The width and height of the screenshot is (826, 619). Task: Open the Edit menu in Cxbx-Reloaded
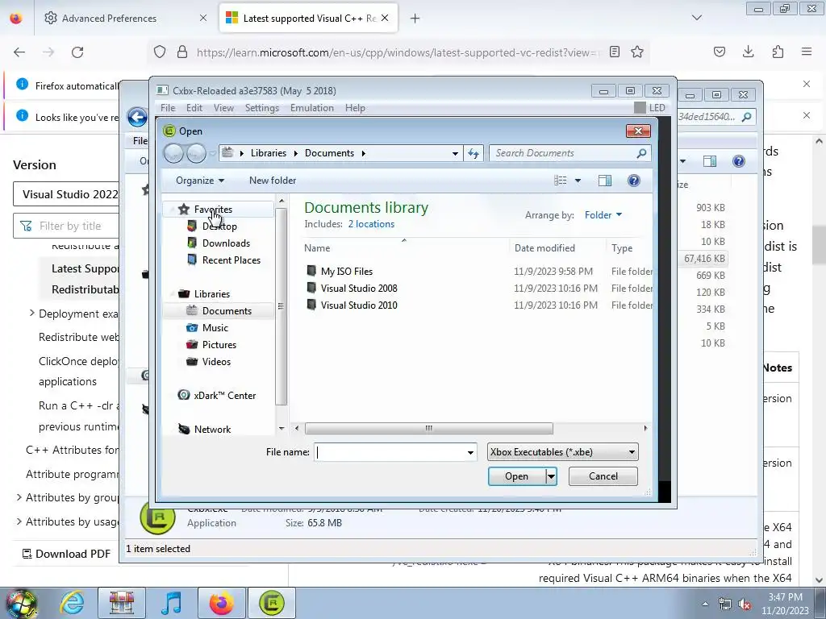[x=194, y=108]
